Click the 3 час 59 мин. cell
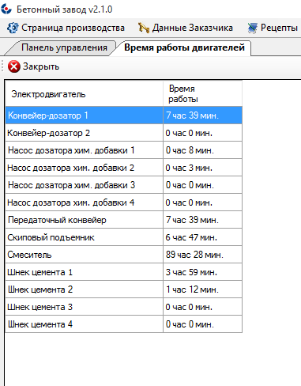This screenshot has width=301, height=386. (202, 272)
